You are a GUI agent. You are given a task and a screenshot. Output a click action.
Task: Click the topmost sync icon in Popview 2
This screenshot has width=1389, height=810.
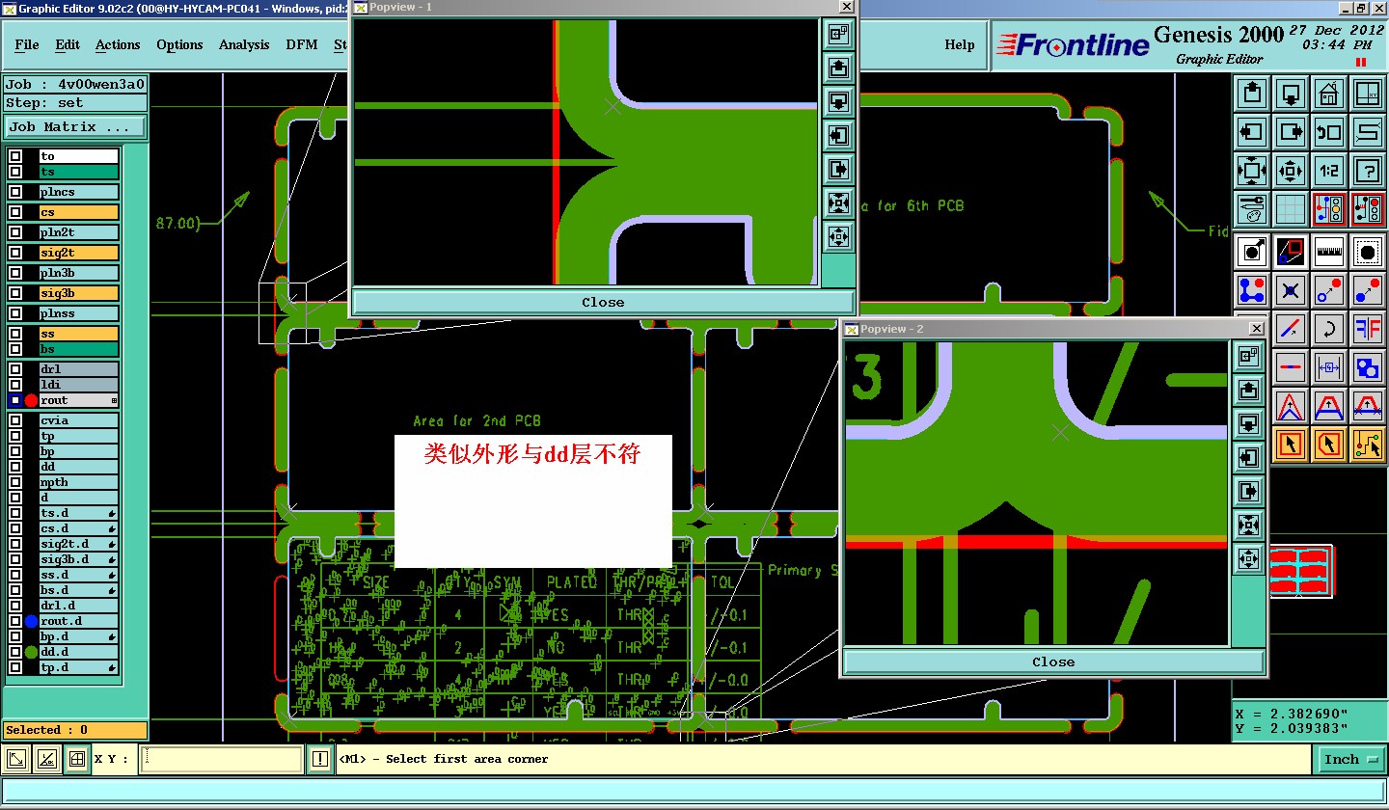click(x=1248, y=357)
